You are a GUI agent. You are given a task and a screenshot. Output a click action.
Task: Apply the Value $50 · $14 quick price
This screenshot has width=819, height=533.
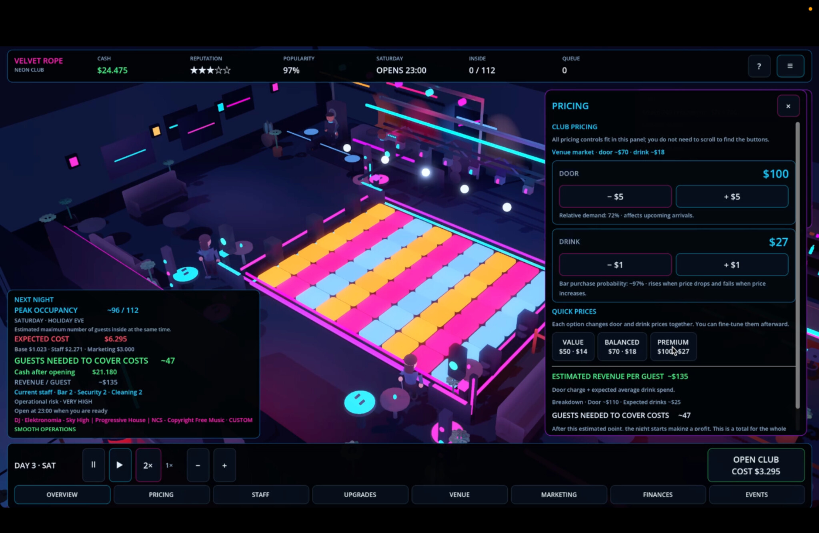(573, 346)
